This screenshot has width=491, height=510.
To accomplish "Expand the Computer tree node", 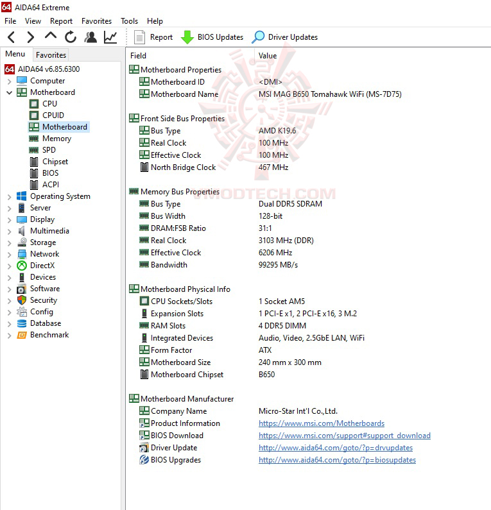I will (10, 81).
